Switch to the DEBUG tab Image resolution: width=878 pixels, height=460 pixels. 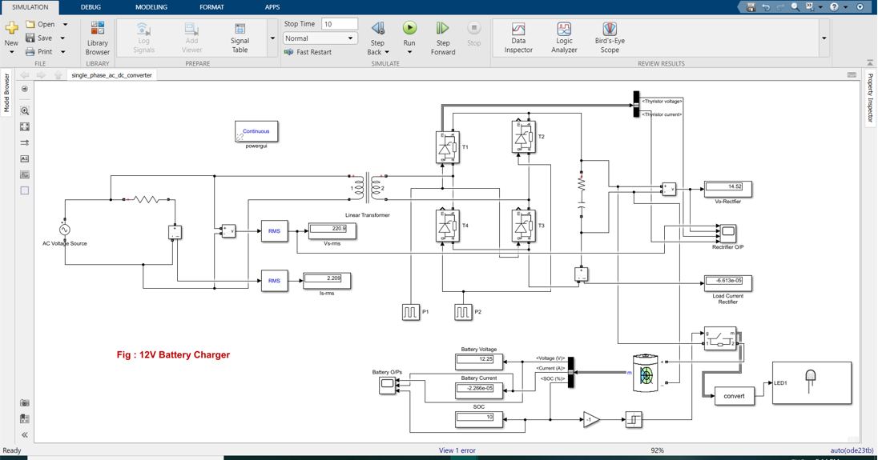91,7
